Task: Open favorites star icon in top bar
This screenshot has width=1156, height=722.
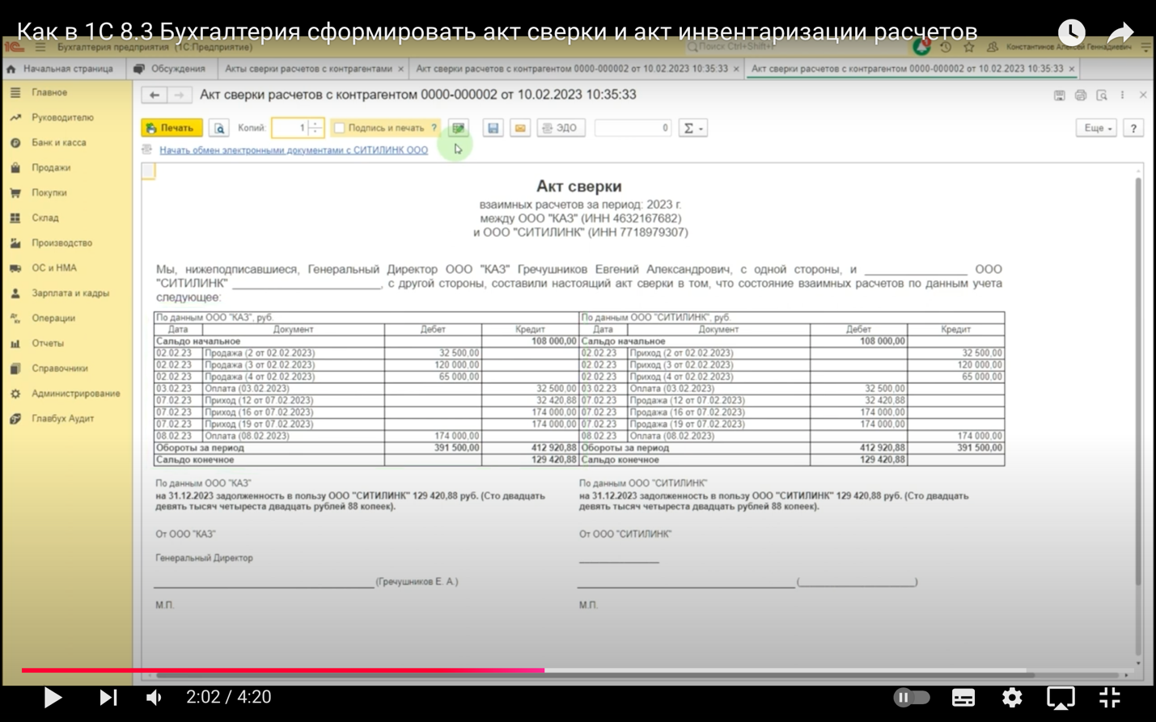Action: tap(968, 48)
